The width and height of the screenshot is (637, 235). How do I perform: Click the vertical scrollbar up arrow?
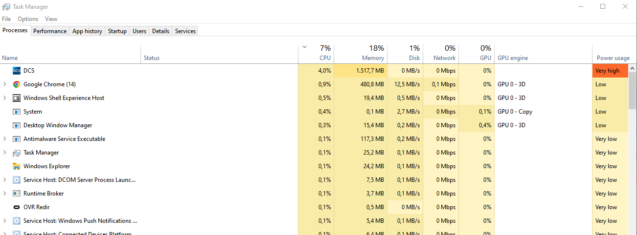coord(633,68)
